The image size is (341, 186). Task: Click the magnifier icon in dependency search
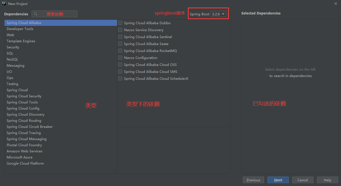(x=36, y=14)
